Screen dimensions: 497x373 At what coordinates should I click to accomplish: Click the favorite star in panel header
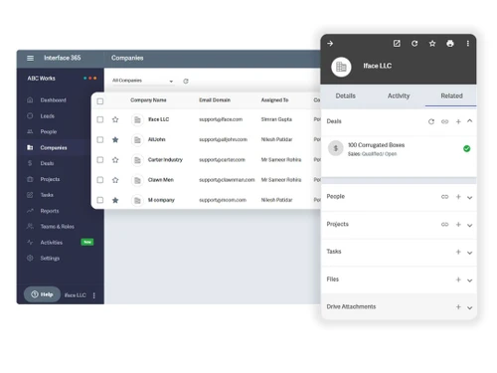[432, 44]
